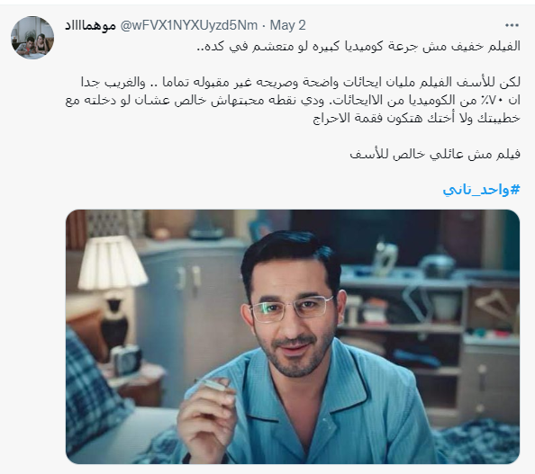Click the tweet line mentioning ٧٠٪
535x474 pixels.
tap(293, 100)
